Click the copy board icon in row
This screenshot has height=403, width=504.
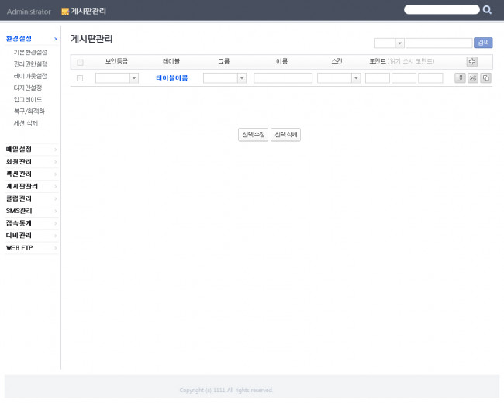[485, 78]
